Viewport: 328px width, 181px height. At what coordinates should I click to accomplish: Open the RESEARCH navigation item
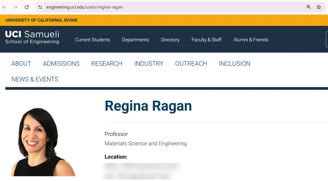107,64
